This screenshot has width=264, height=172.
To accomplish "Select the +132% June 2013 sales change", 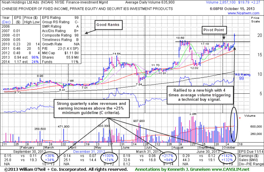I will (x=227, y=160).
